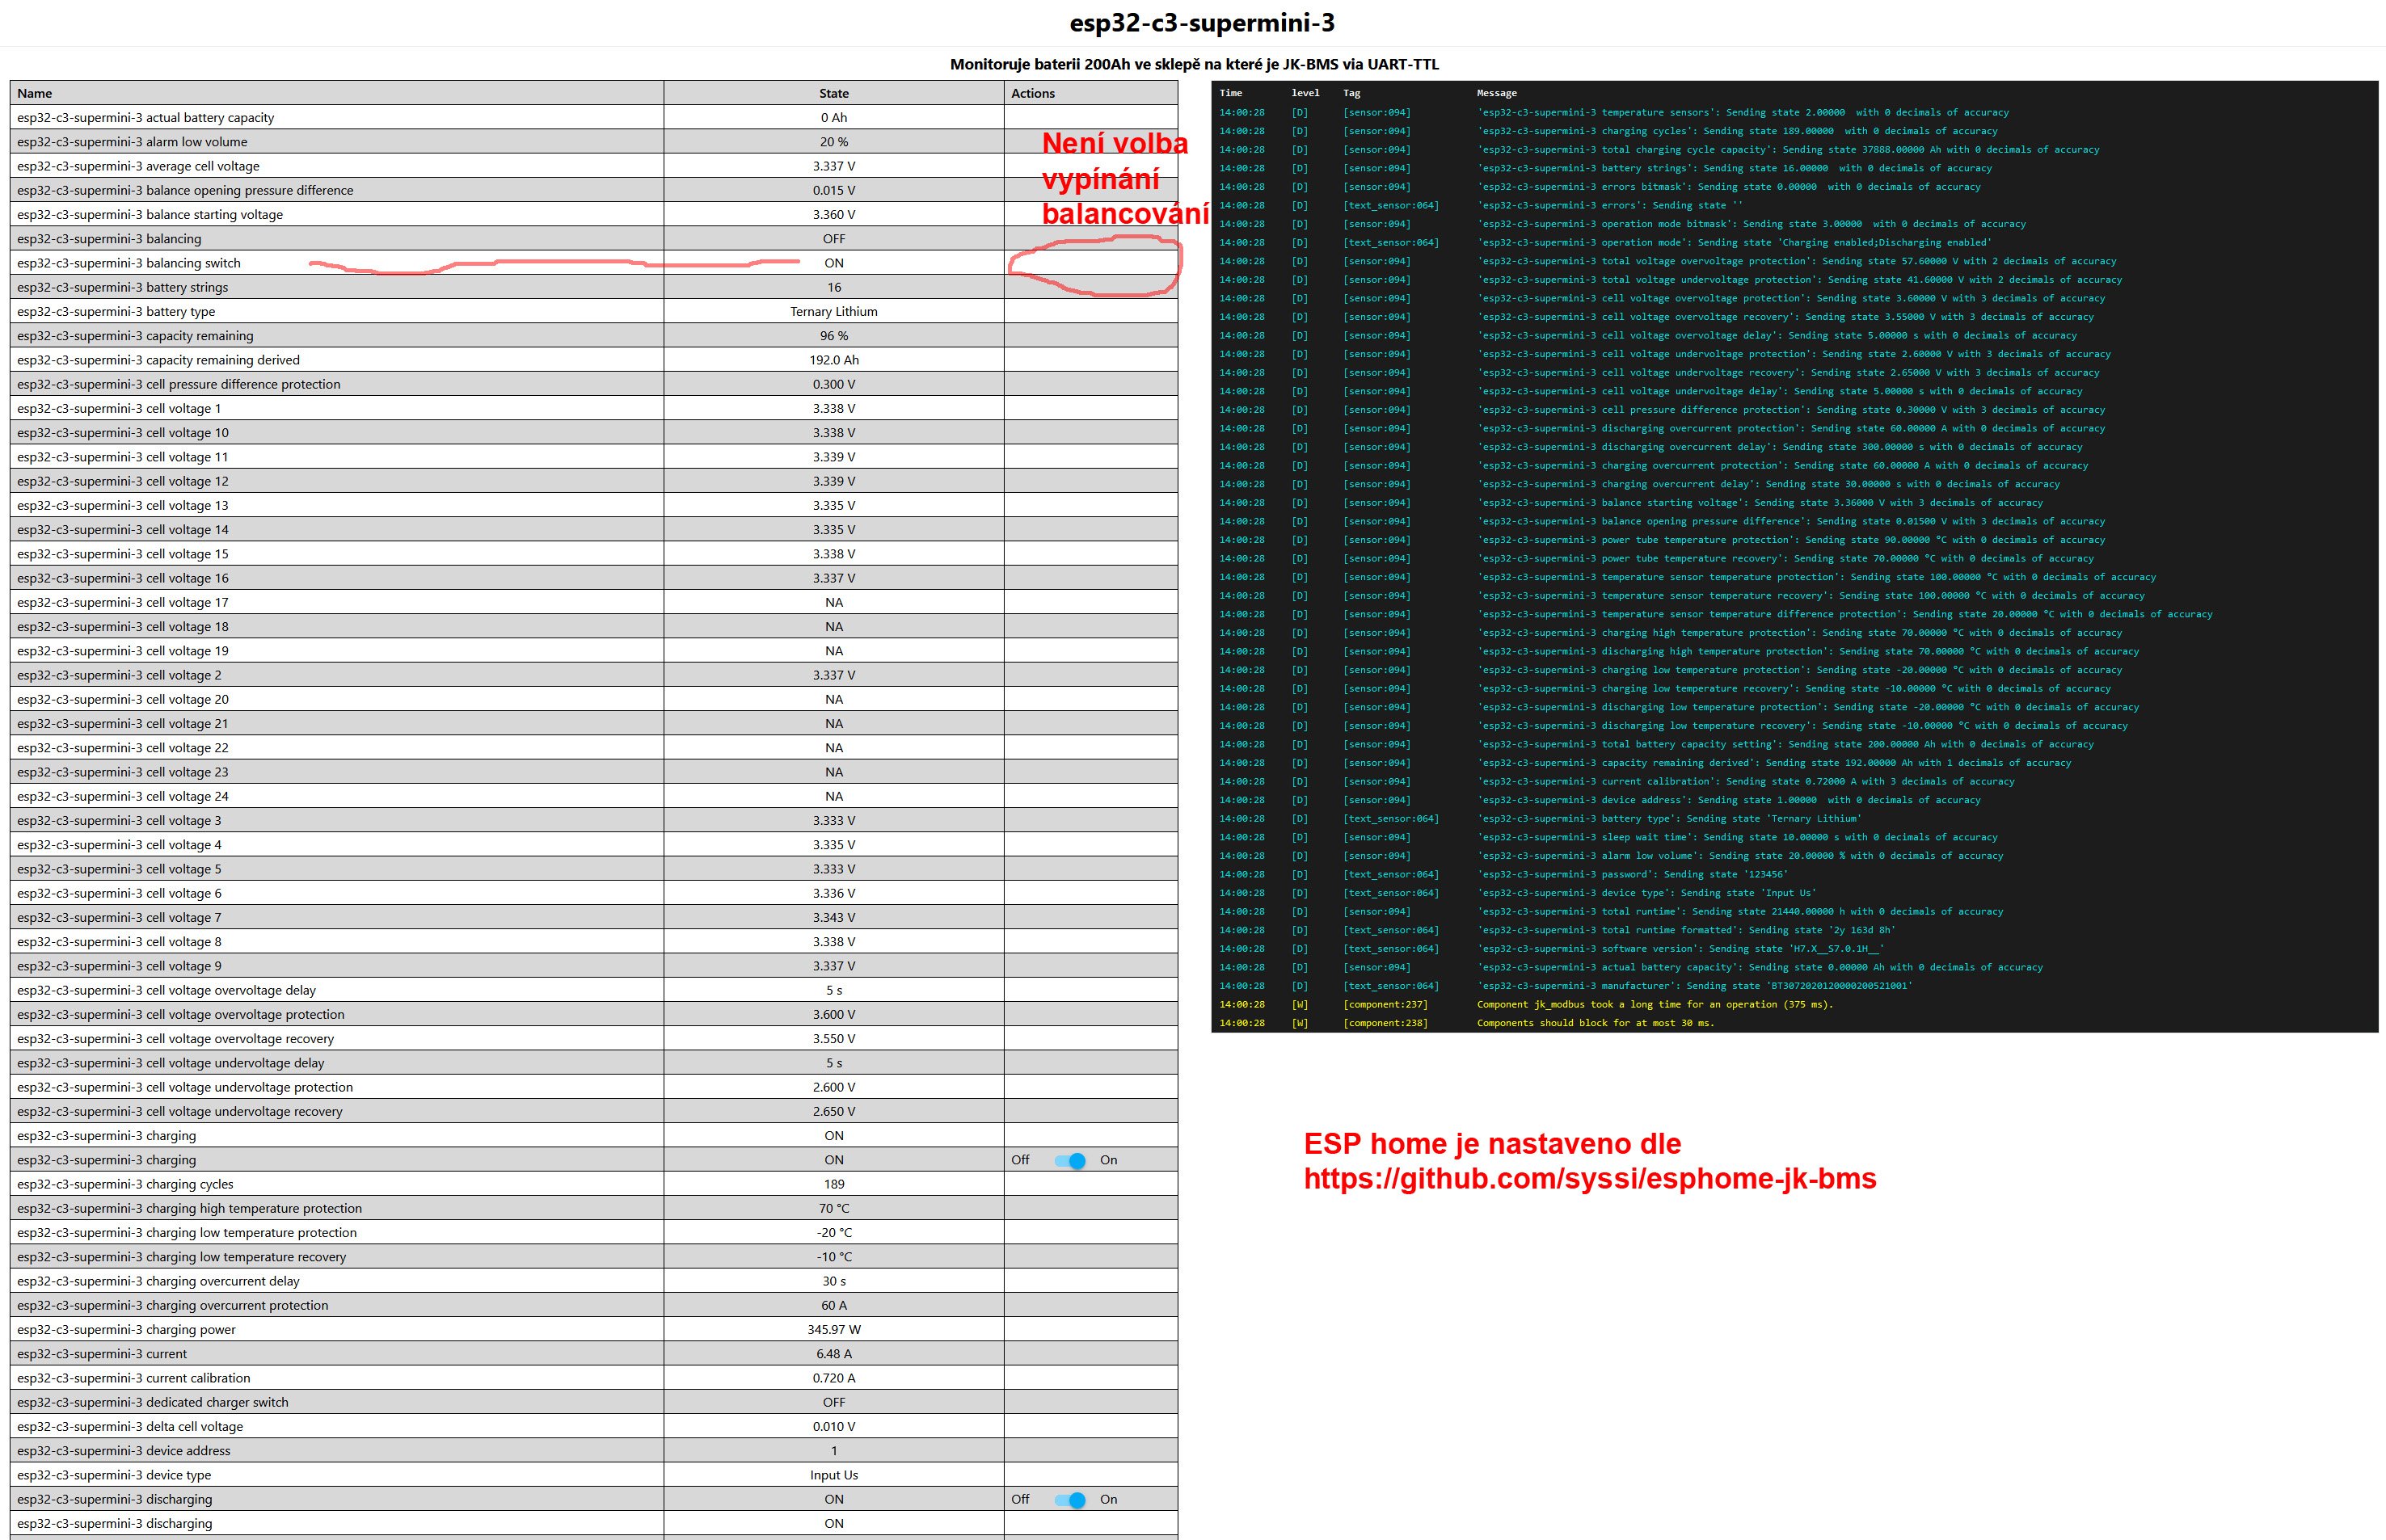This screenshot has width=2386, height=1540.
Task: Click the State column header
Action: click(833, 93)
